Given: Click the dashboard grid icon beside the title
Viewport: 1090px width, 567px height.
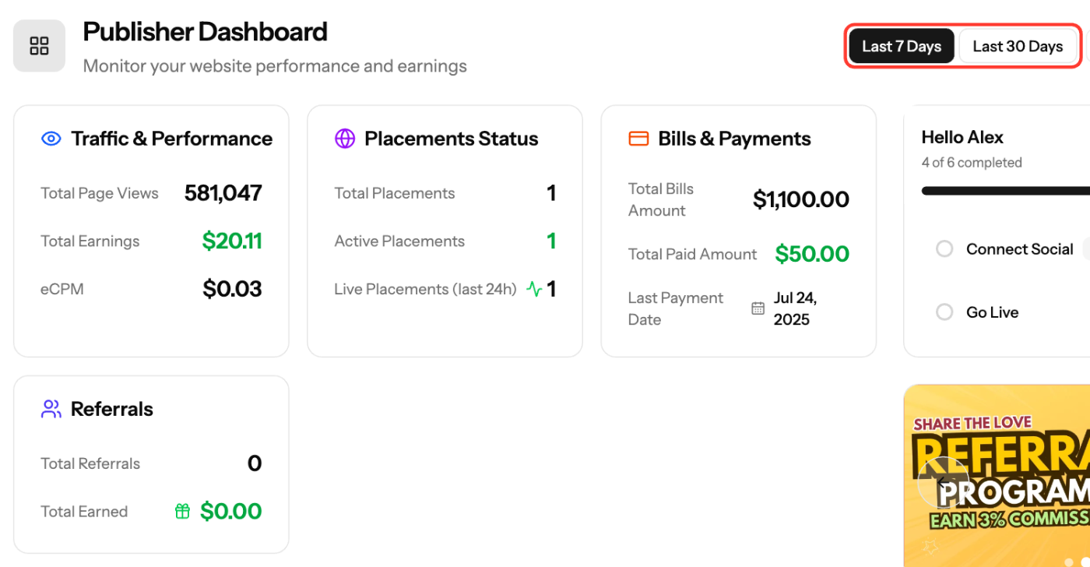Looking at the screenshot, I should click(39, 46).
